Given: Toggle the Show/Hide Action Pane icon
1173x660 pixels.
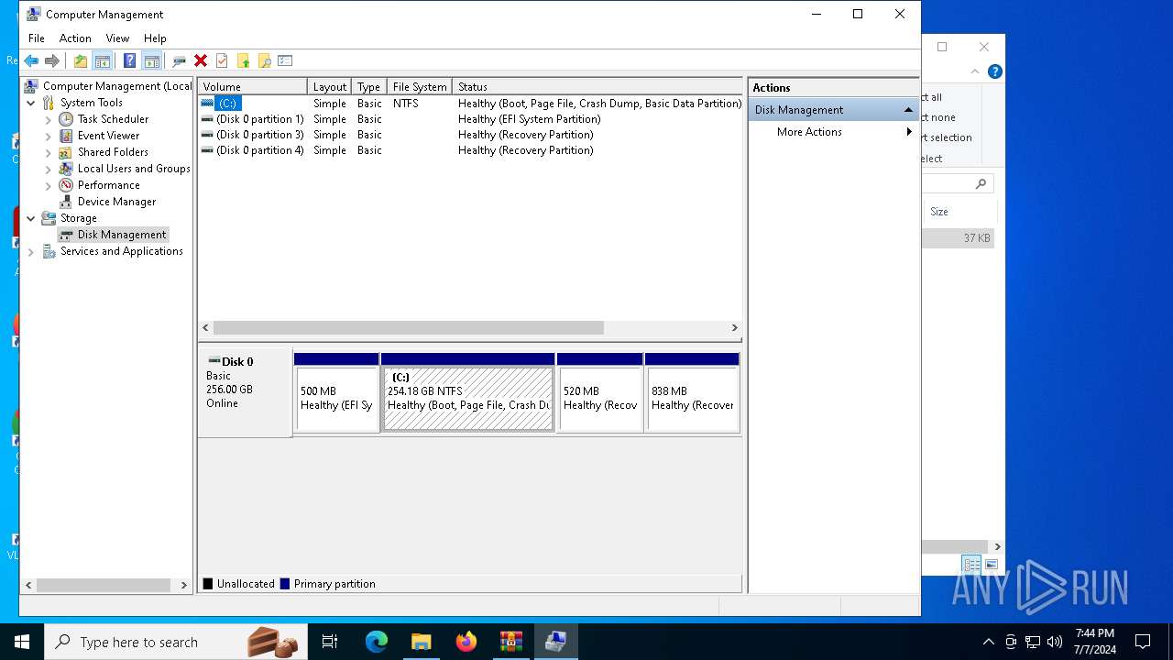Looking at the screenshot, I should (151, 60).
